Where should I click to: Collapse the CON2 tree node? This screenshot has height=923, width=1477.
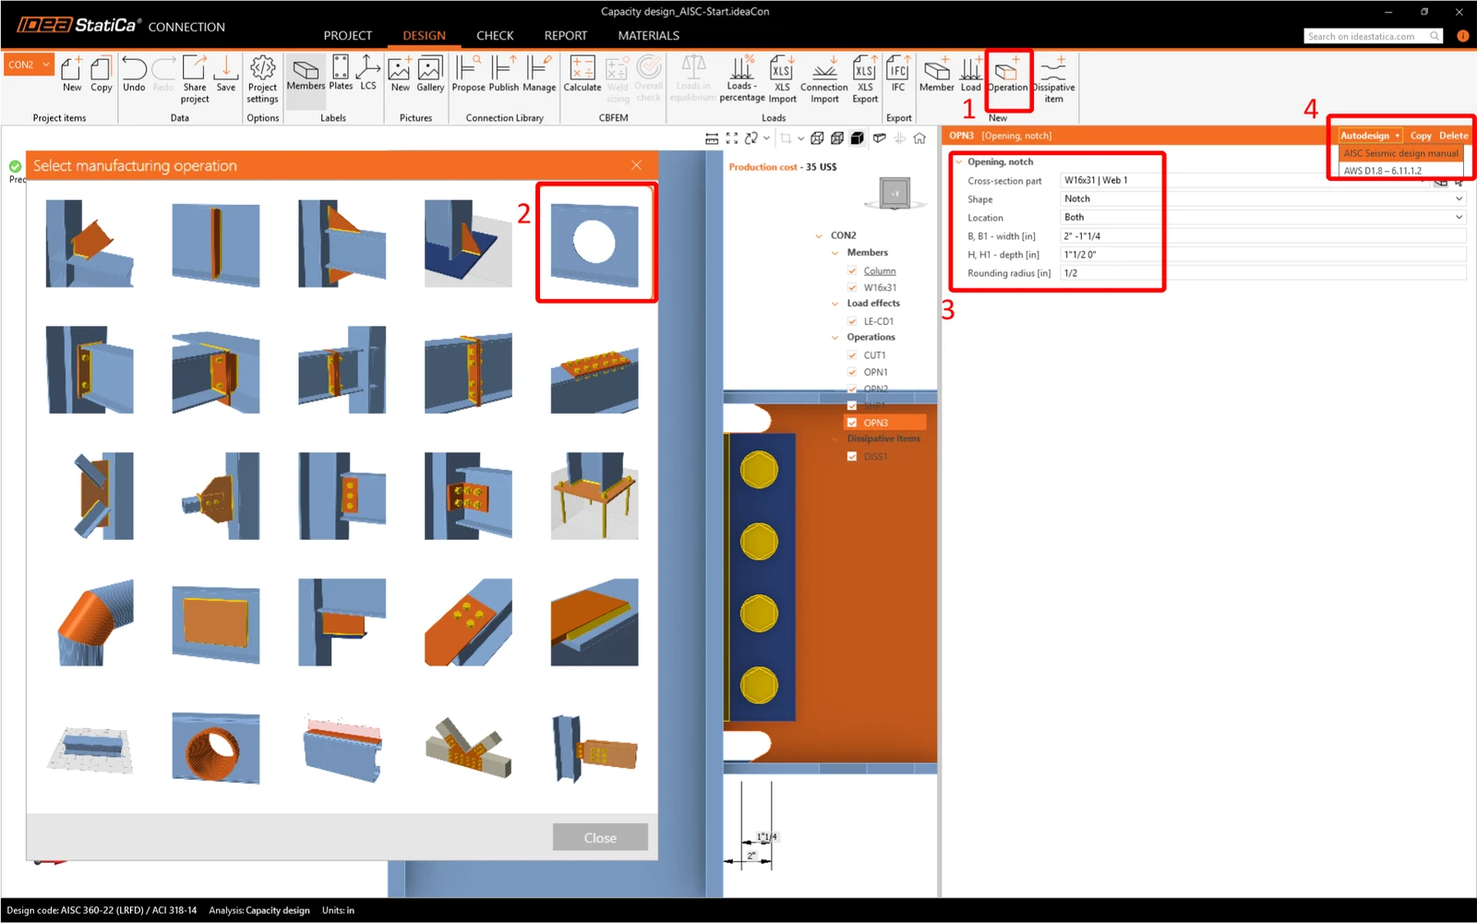point(819,236)
